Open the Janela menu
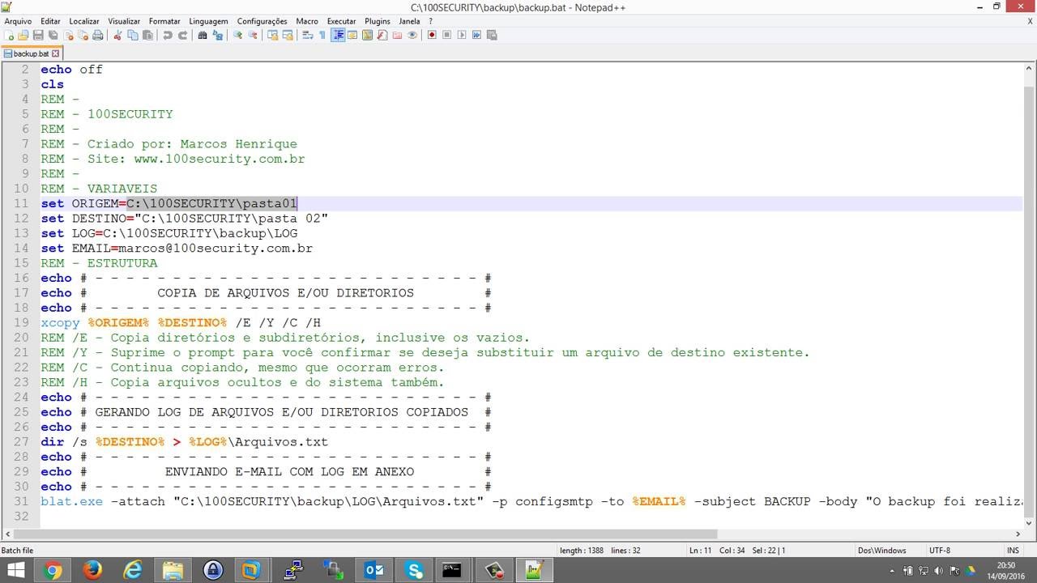1037x583 pixels. (x=410, y=21)
